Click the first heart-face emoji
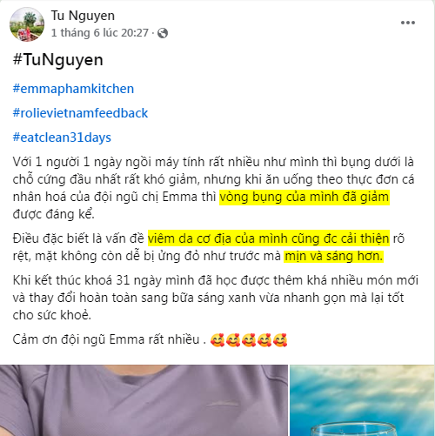 pyautogui.click(x=217, y=340)
